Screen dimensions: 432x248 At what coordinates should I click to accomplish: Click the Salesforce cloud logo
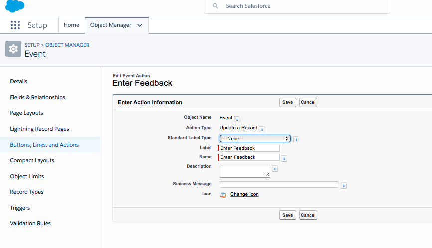tap(15, 6)
